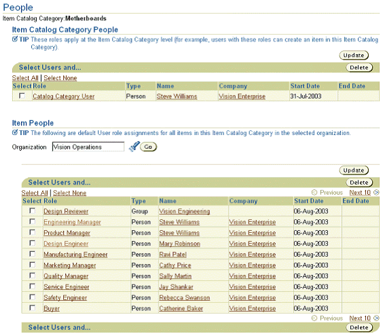Open the Vision Engineering group link
Image resolution: width=383 pixels, height=336 pixels.
pos(185,211)
